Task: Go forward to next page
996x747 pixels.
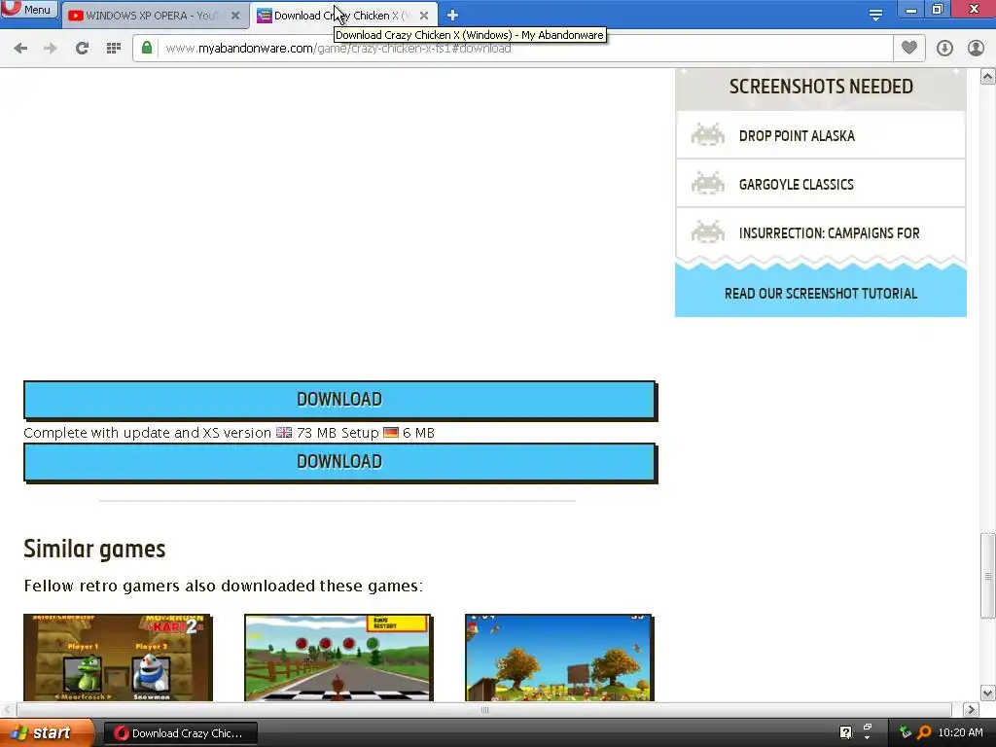Action: [x=51, y=48]
